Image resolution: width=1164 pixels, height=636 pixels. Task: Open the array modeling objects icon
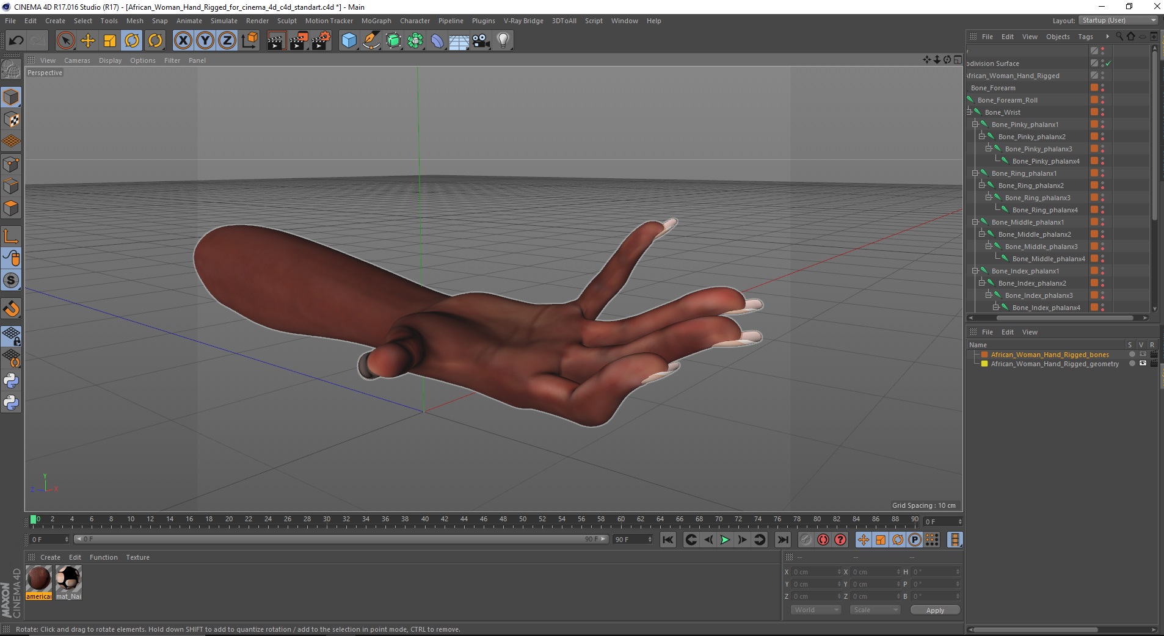[x=416, y=40]
